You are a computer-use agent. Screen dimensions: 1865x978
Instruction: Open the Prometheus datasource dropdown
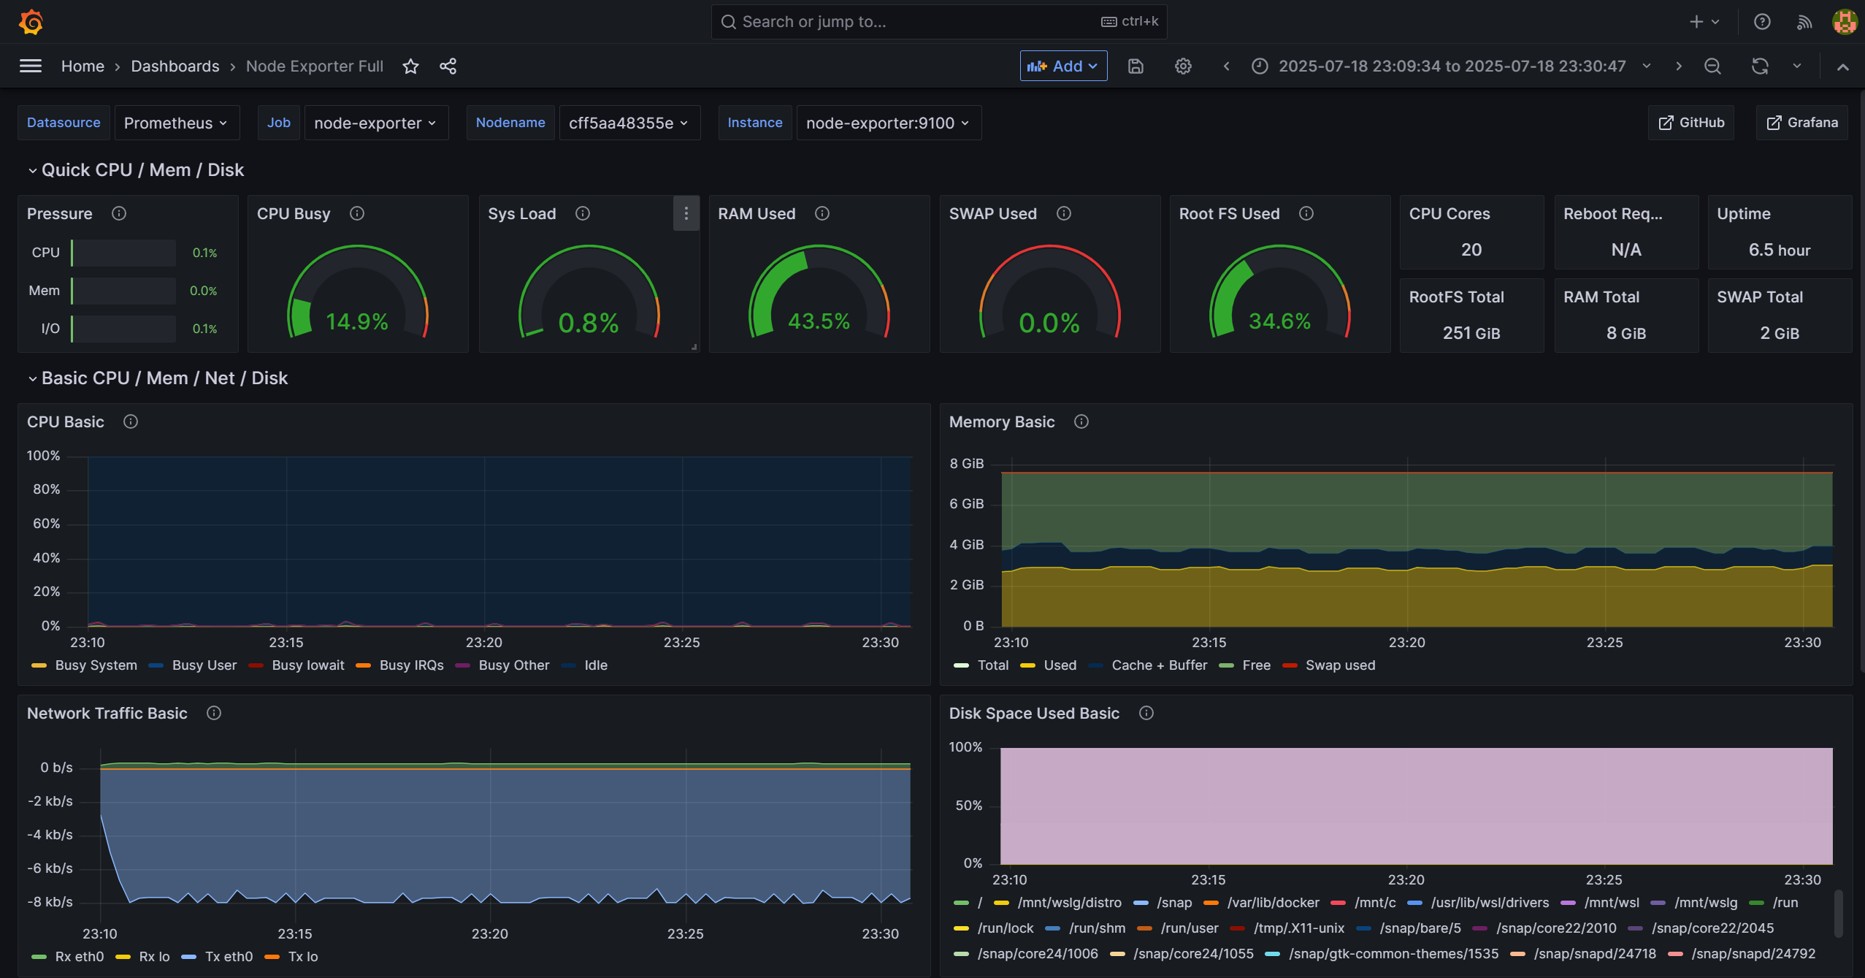175,123
